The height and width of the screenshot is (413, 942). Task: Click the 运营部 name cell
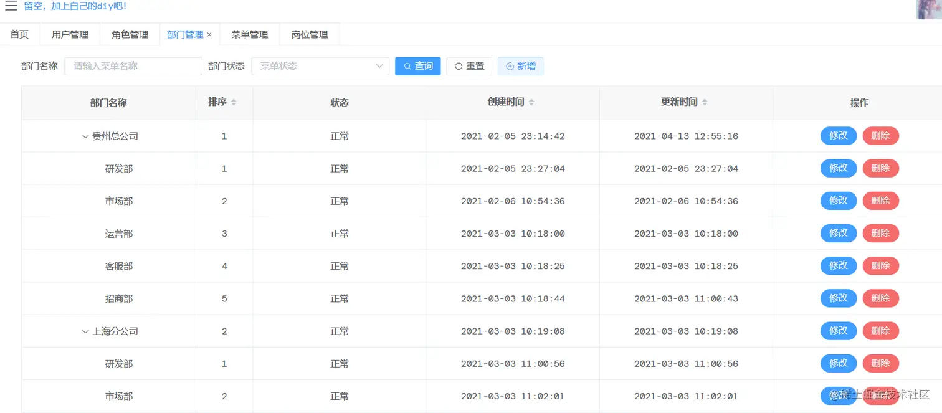point(109,234)
